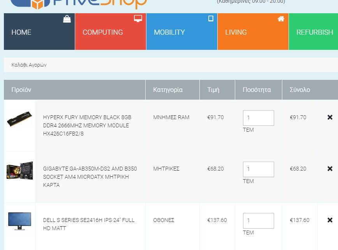Viewport: 338px width, 250px height.
Task: Click the €137.60 price in Τιμή column
Action: coord(217,220)
